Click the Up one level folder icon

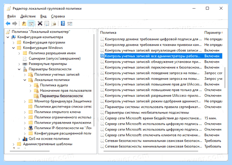click(24, 24)
